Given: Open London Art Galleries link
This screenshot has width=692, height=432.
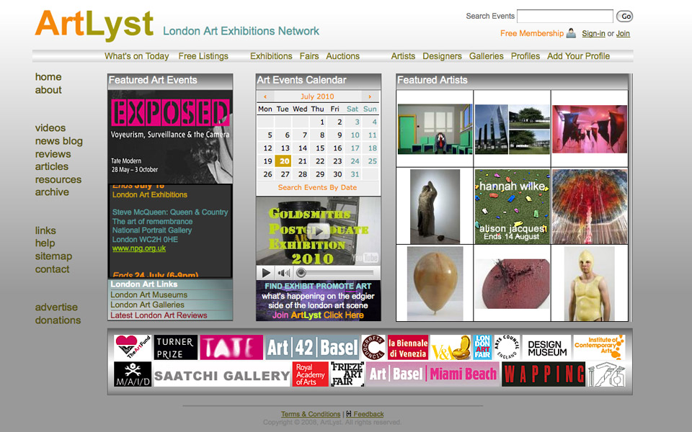Looking at the screenshot, I should coord(147,305).
